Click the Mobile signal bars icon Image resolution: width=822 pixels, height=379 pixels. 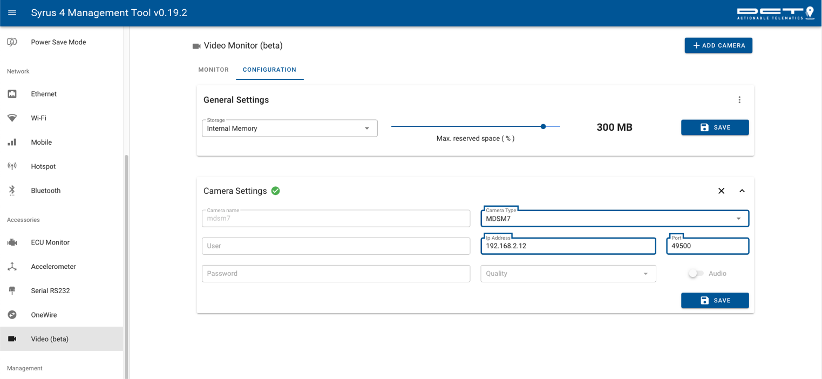tap(12, 142)
